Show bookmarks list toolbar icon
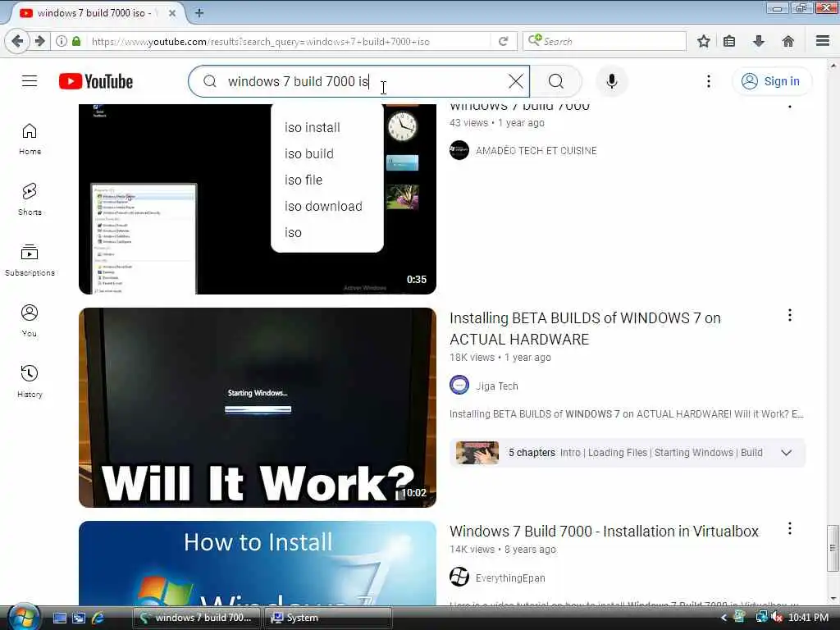 pos(729,41)
